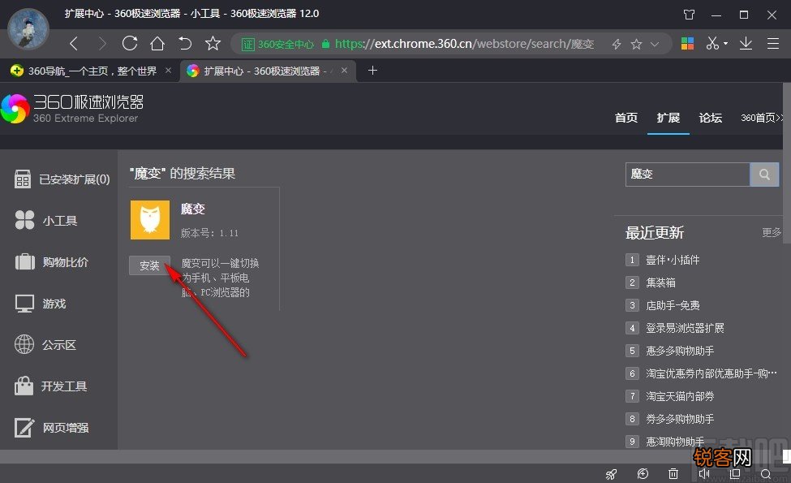Open the 论坛 navigation menu item
Screen dimensions: 791x483
(710, 118)
